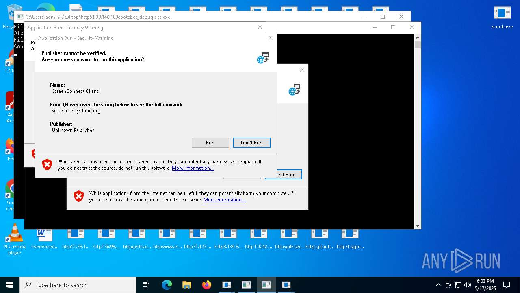The width and height of the screenshot is (520, 293).
Task: Launch Firefox from the taskbar
Action: [207, 285]
